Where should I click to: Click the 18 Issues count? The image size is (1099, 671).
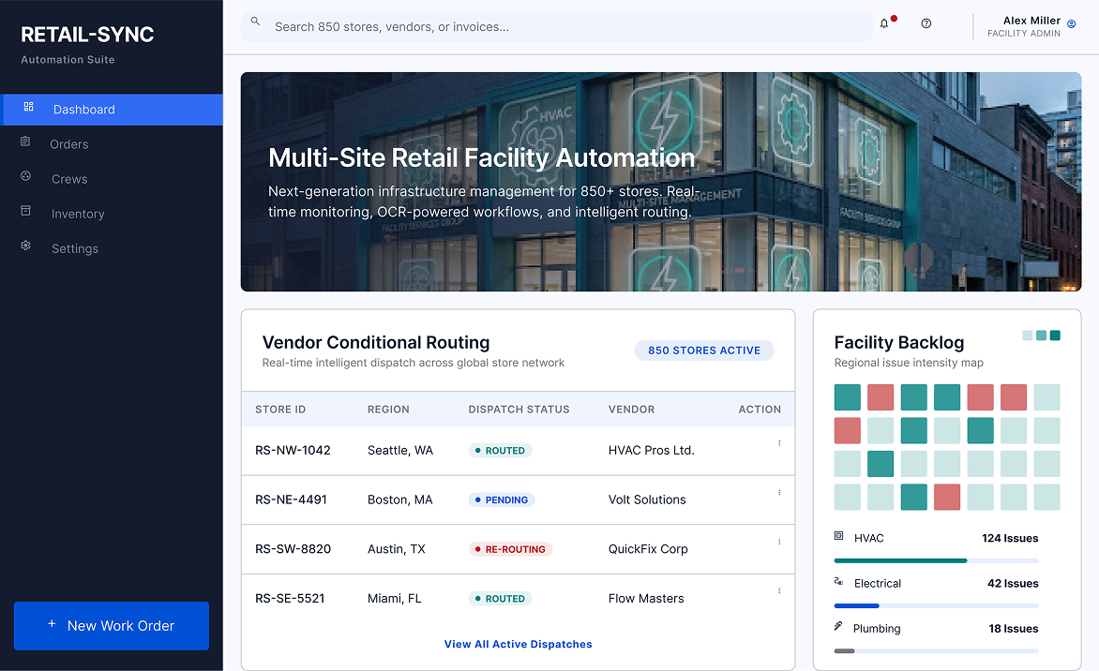click(x=1014, y=628)
